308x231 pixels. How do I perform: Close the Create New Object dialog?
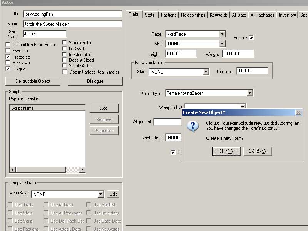(298, 112)
